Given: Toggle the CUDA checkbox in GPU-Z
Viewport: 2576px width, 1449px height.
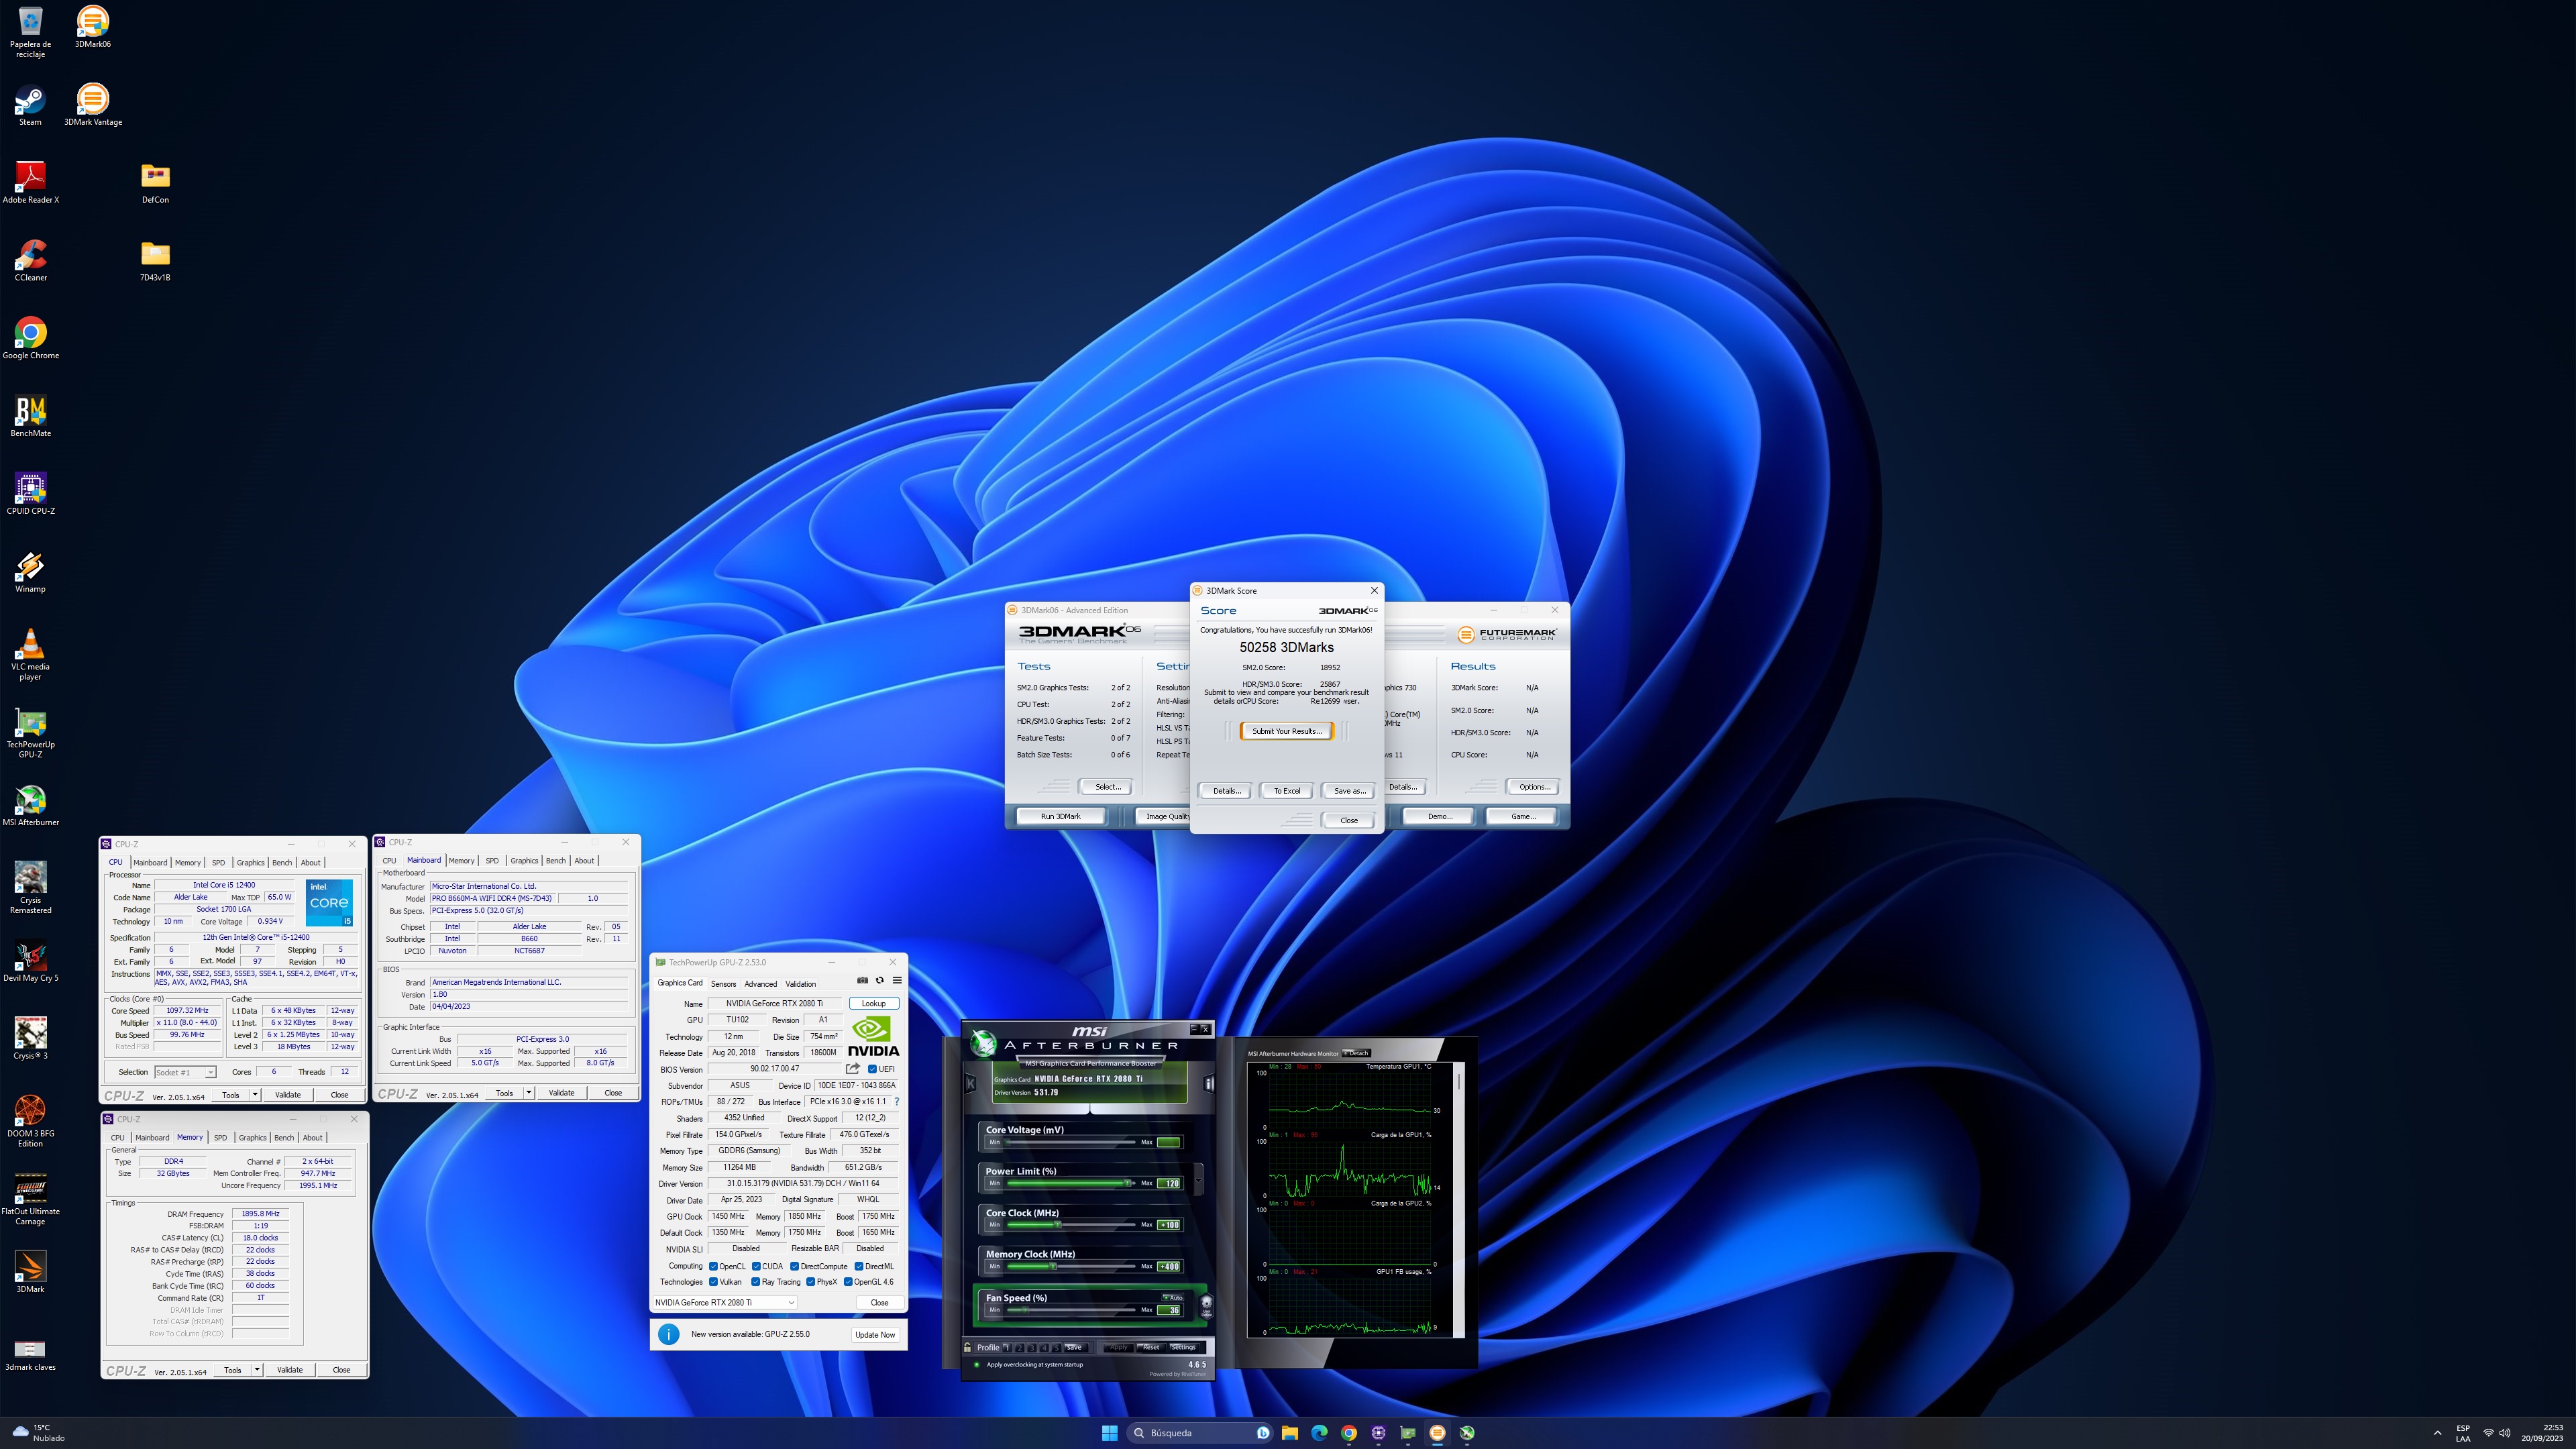Looking at the screenshot, I should 756,1266.
